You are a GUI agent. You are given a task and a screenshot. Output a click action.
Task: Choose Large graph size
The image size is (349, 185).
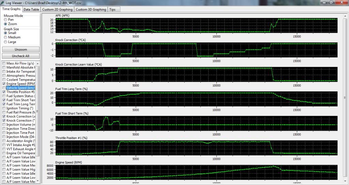point(5,42)
